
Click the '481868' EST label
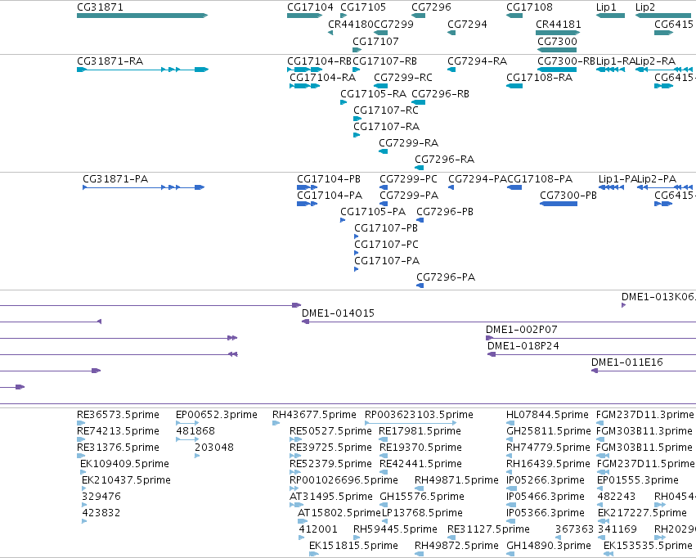(x=195, y=431)
